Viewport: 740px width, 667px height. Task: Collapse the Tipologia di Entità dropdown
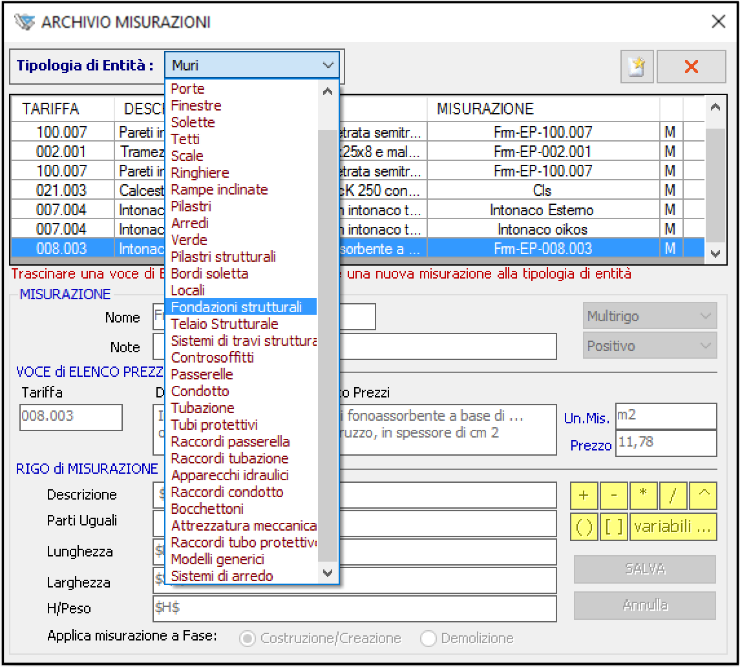coord(328,65)
